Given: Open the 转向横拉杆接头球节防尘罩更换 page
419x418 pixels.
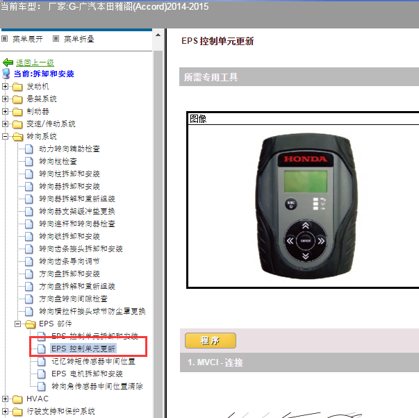Looking at the screenshot, I should 92,312.
